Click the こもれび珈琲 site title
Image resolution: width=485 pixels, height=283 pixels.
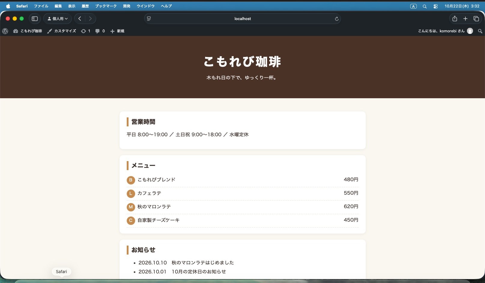pyautogui.click(x=242, y=62)
